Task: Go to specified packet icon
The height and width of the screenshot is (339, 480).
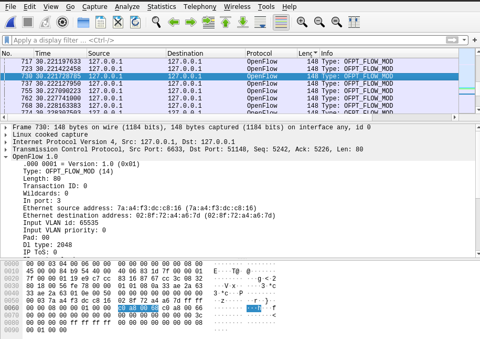Action: click(x=208, y=22)
